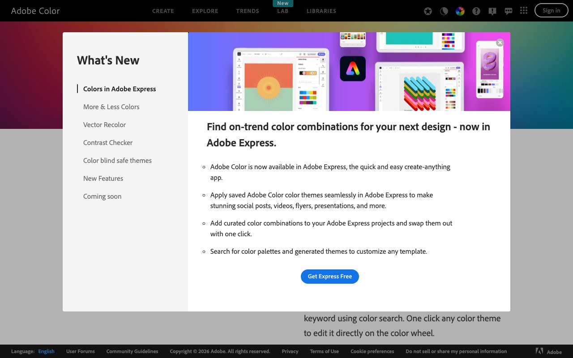Switch to the LIBRARIES tab
The height and width of the screenshot is (358, 573).
321,11
